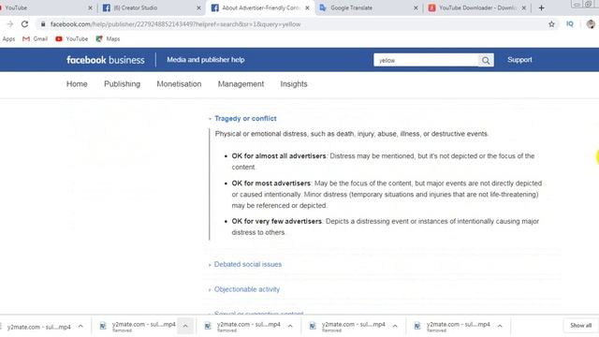This screenshot has width=599, height=337.
Task: Go to the Home menu
Action: tap(77, 84)
